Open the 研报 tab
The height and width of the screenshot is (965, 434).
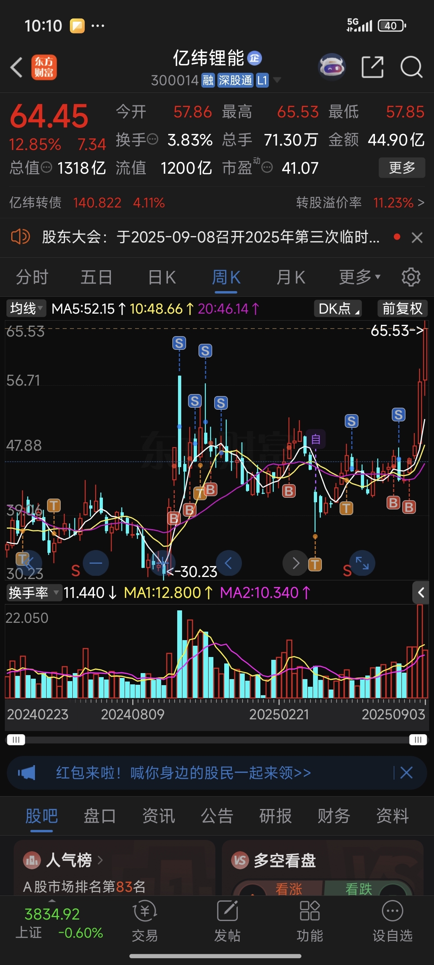click(x=275, y=816)
